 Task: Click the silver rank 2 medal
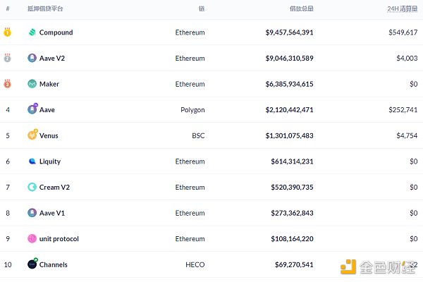(7, 58)
